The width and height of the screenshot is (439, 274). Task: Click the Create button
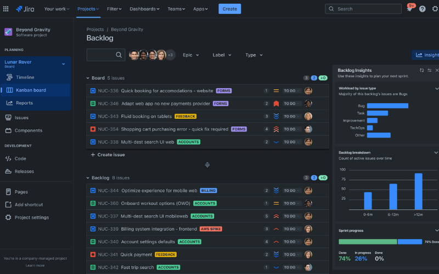pyautogui.click(x=229, y=9)
